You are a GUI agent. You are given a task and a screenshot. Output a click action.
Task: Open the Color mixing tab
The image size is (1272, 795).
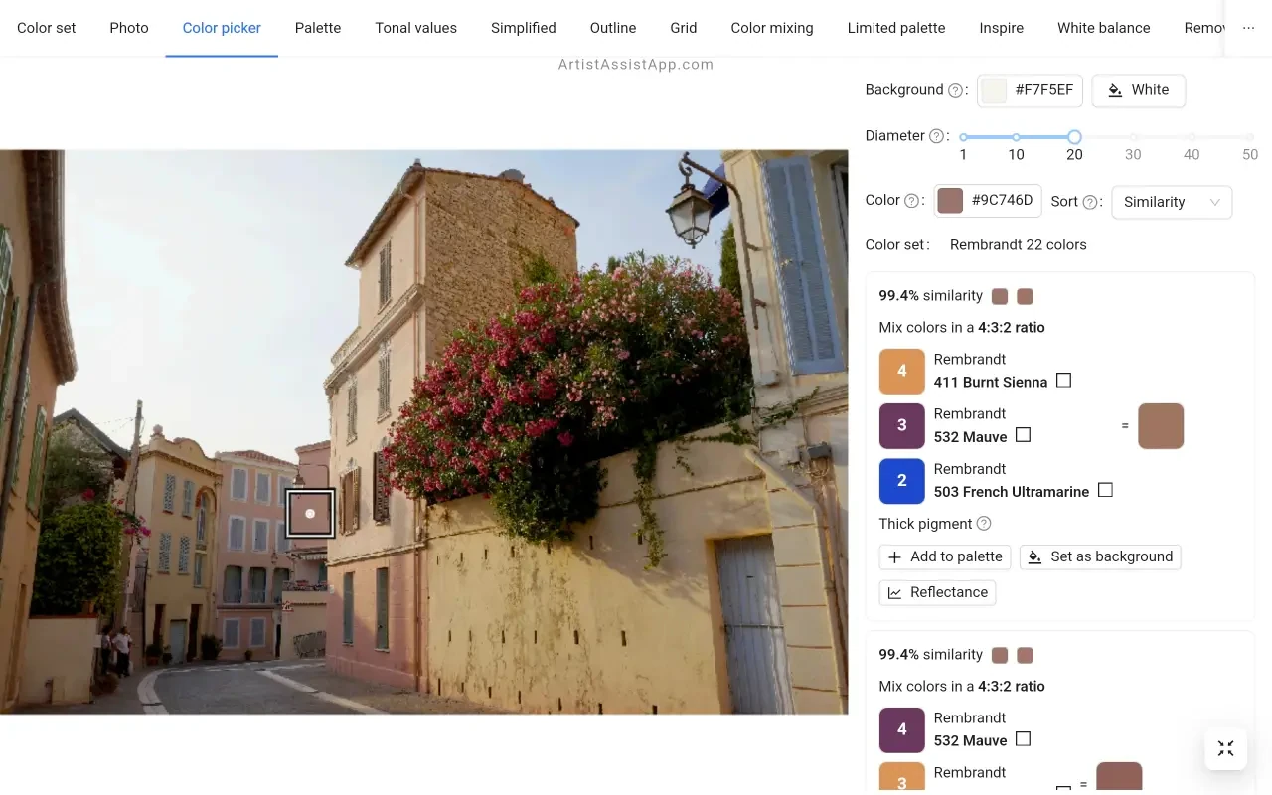click(x=772, y=28)
